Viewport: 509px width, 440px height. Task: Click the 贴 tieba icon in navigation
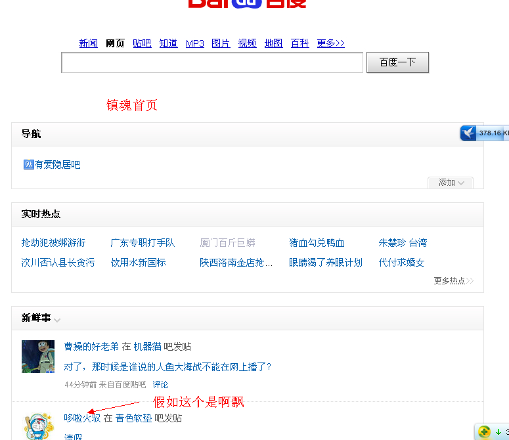(28, 165)
